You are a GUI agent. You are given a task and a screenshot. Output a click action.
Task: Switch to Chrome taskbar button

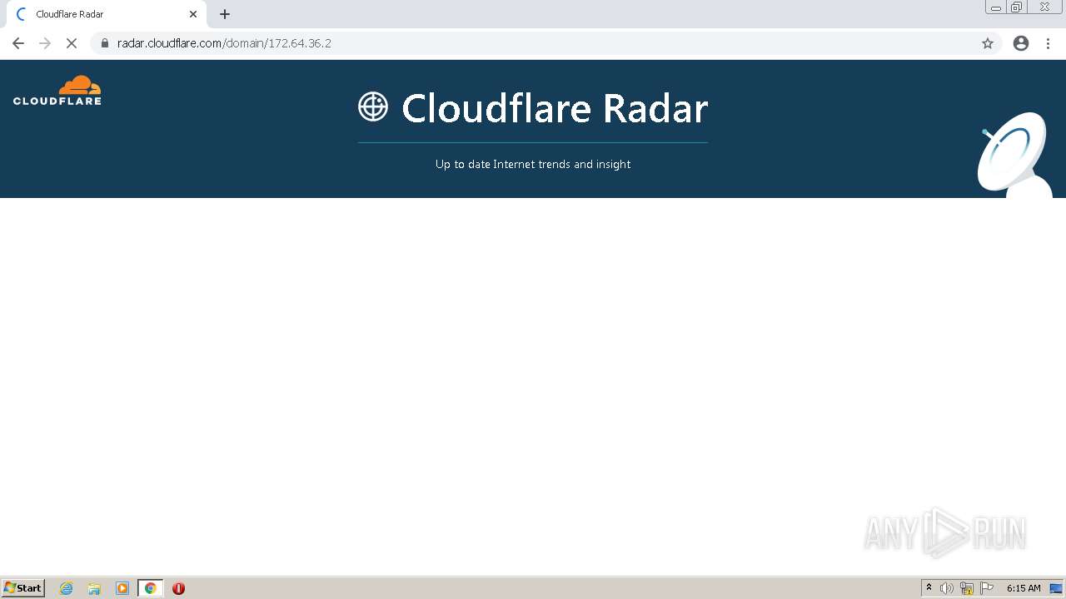point(150,588)
